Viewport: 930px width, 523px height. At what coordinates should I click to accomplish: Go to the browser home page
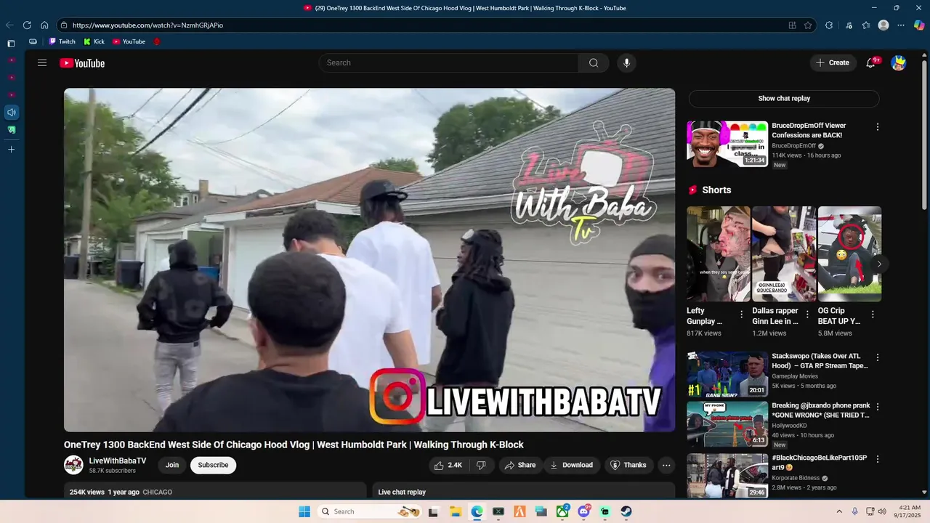click(44, 25)
